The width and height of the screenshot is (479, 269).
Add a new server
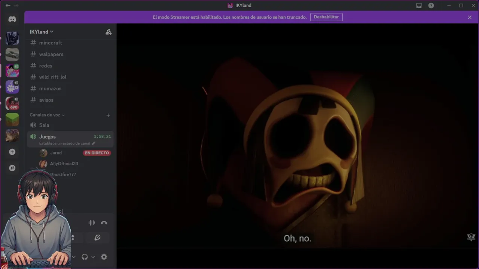(x=12, y=152)
